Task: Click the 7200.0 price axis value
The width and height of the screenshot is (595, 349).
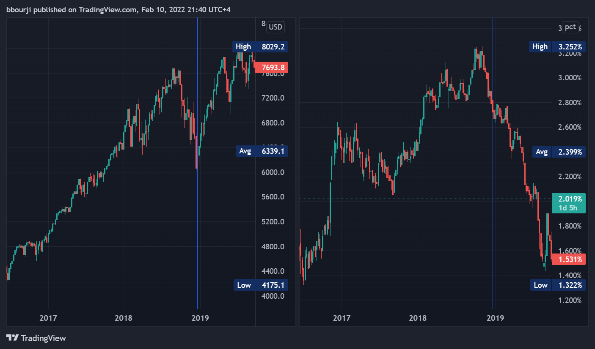Action: click(273, 98)
